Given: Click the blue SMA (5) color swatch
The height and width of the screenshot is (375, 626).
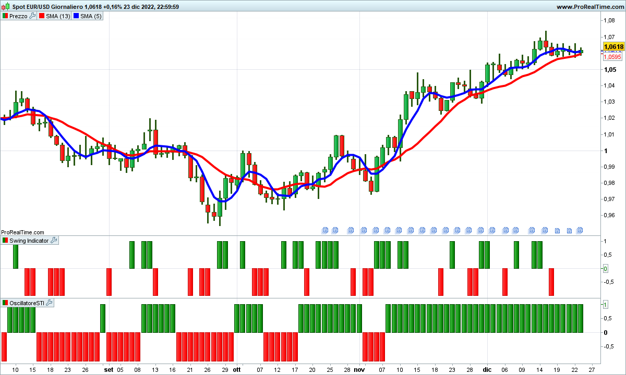Looking at the screenshot, I should 76,16.
